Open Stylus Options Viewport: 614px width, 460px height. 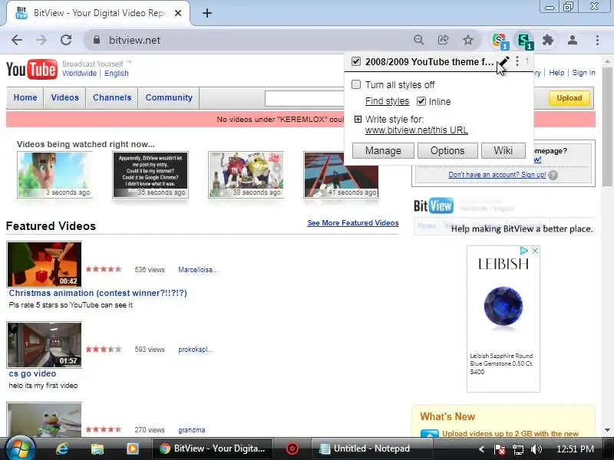pyautogui.click(x=447, y=150)
